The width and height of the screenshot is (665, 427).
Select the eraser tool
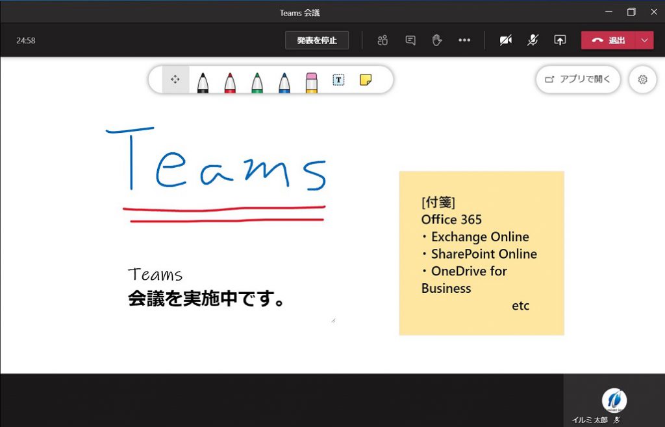coord(311,82)
